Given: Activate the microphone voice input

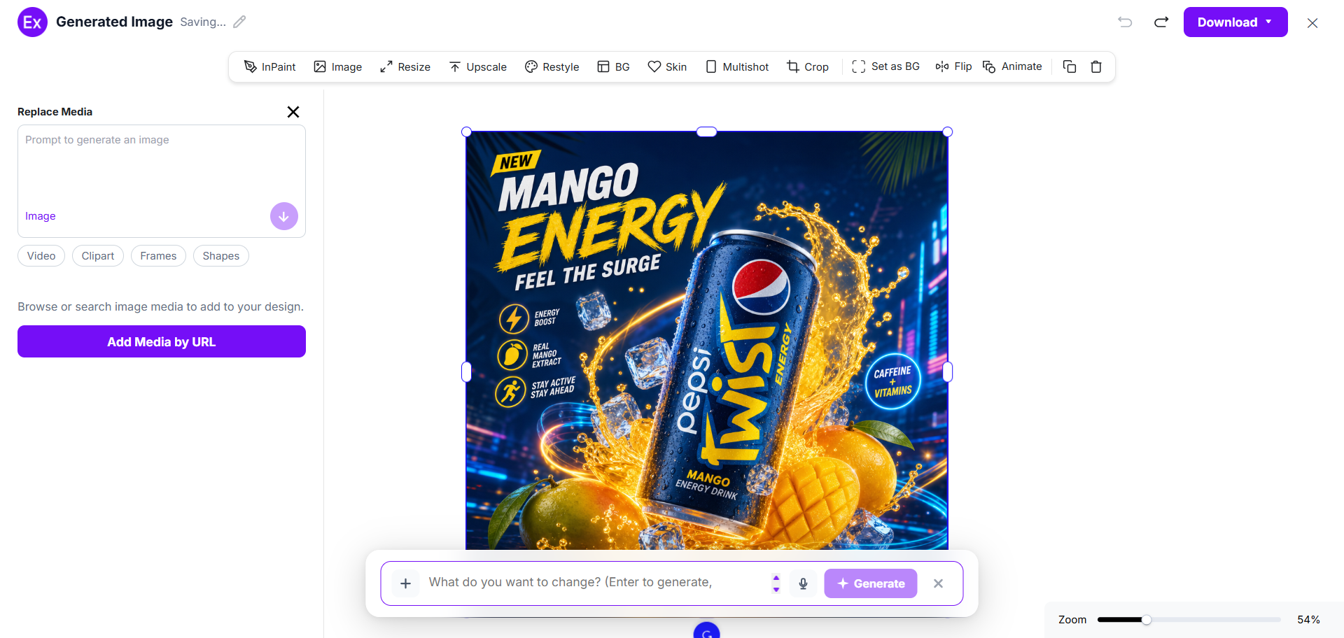Looking at the screenshot, I should point(803,583).
